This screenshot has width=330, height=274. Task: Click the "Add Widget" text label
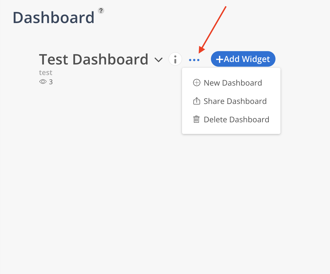pyautogui.click(x=247, y=59)
